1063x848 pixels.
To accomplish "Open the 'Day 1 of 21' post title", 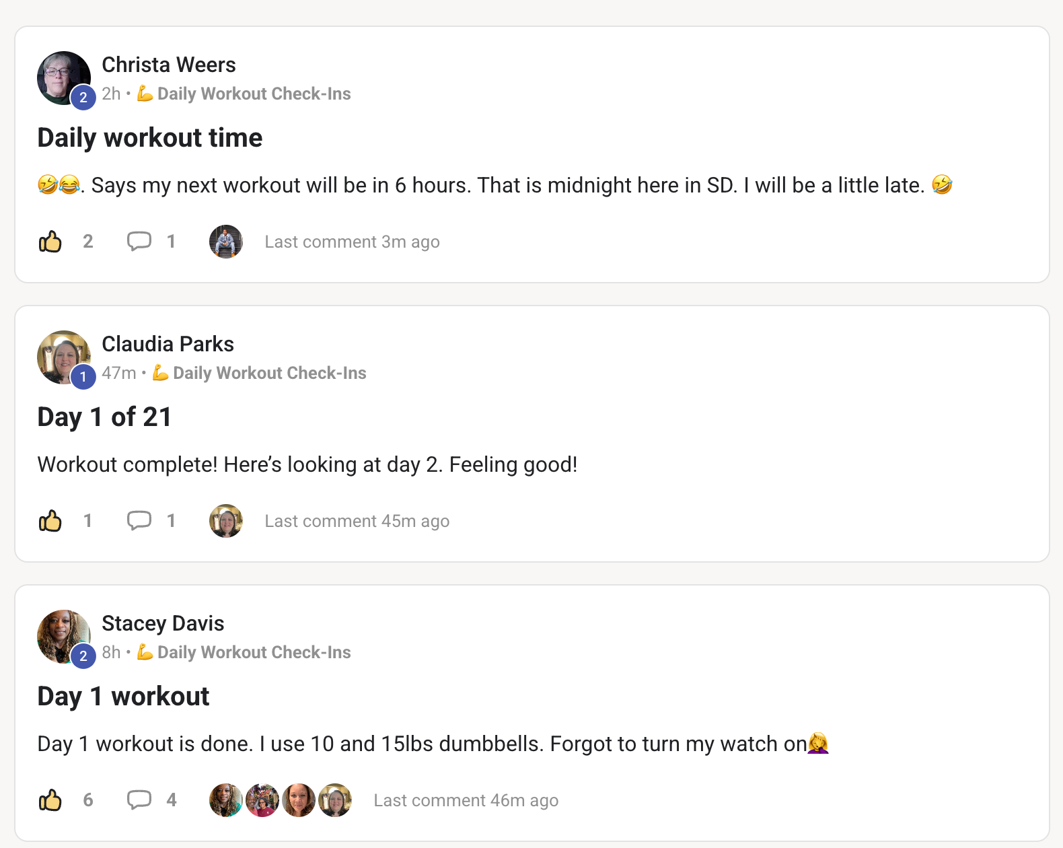I will click(x=104, y=417).
